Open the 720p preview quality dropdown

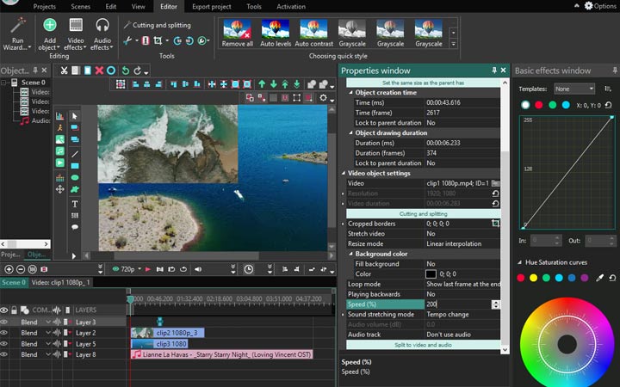(130, 269)
